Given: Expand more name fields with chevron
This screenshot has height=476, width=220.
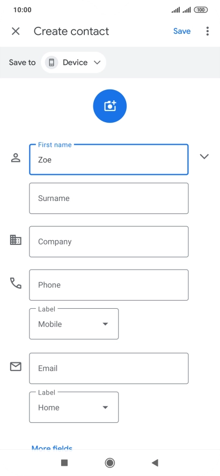Looking at the screenshot, I should (204, 157).
